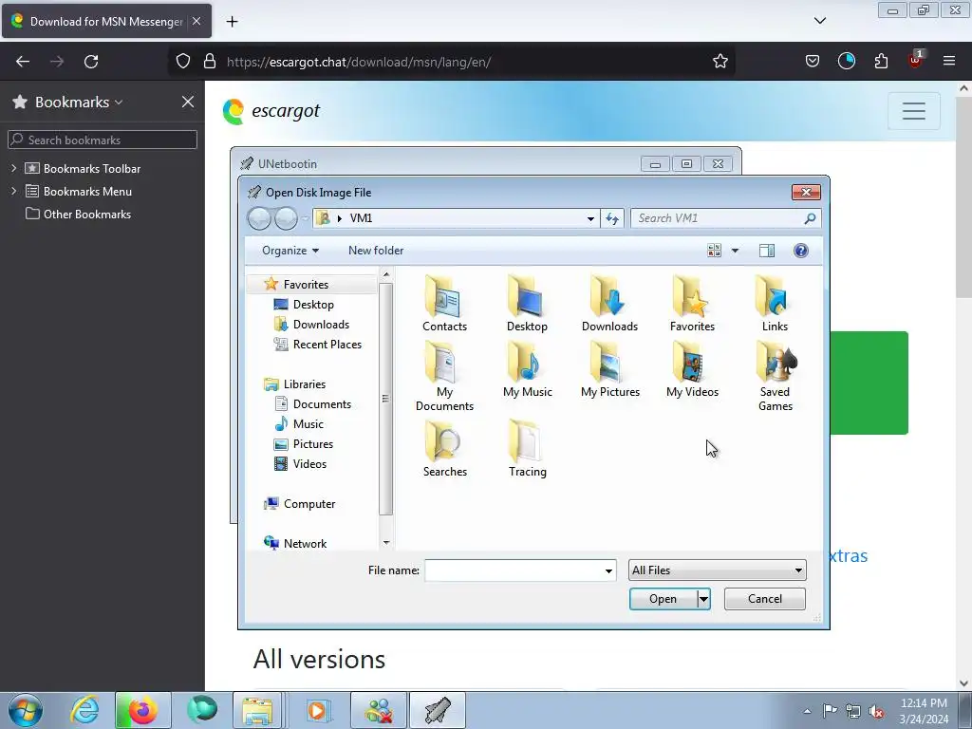The height and width of the screenshot is (729, 972).
Task: Click the Open button's split arrow
Action: [x=703, y=599]
